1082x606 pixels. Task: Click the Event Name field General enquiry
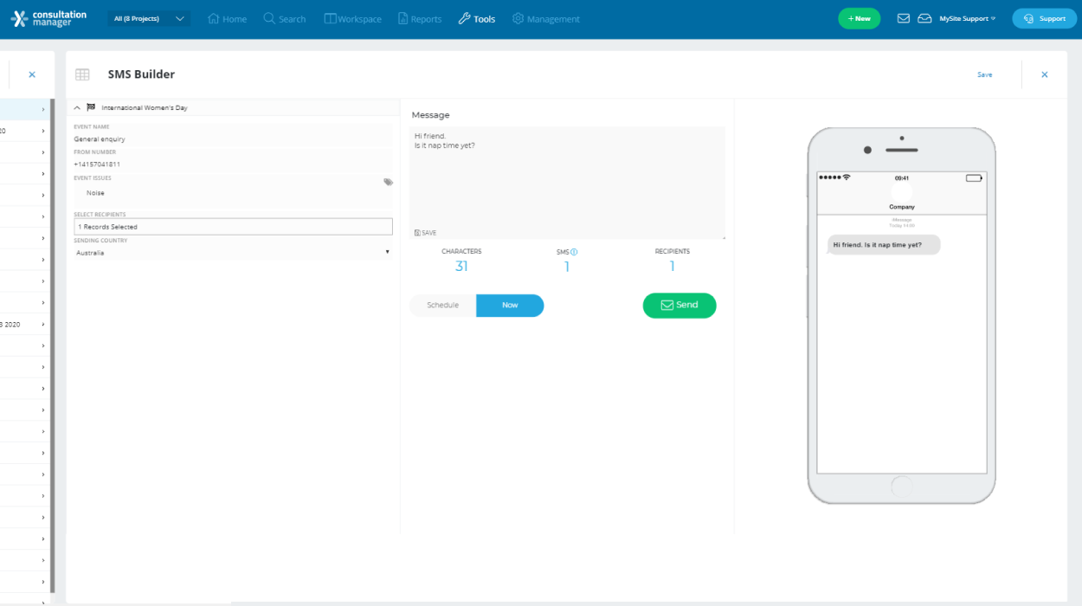[233, 139]
